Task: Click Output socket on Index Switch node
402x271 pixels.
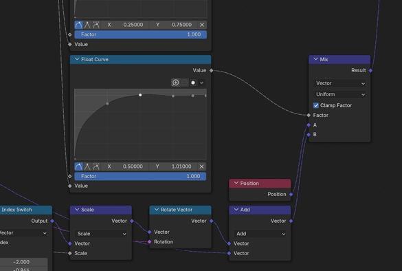Action: (x=52, y=221)
